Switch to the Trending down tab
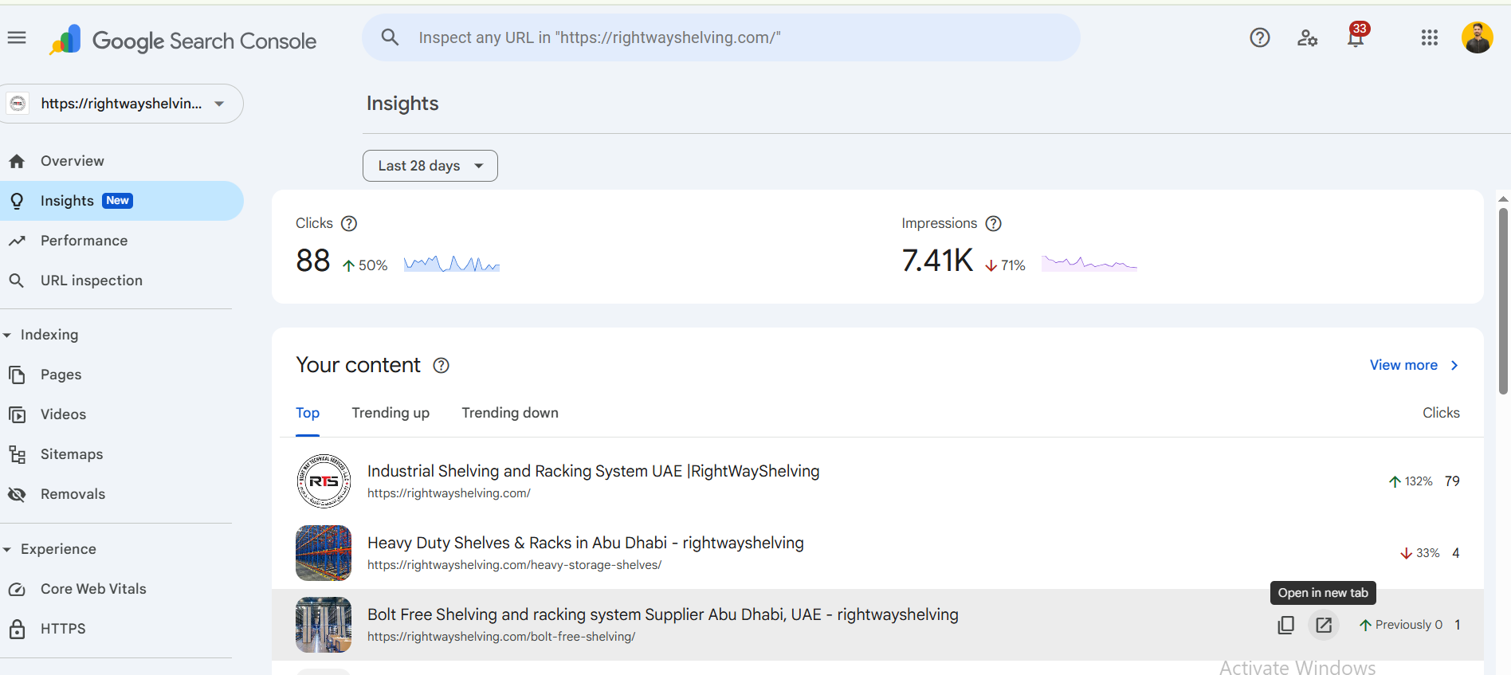 tap(510, 413)
